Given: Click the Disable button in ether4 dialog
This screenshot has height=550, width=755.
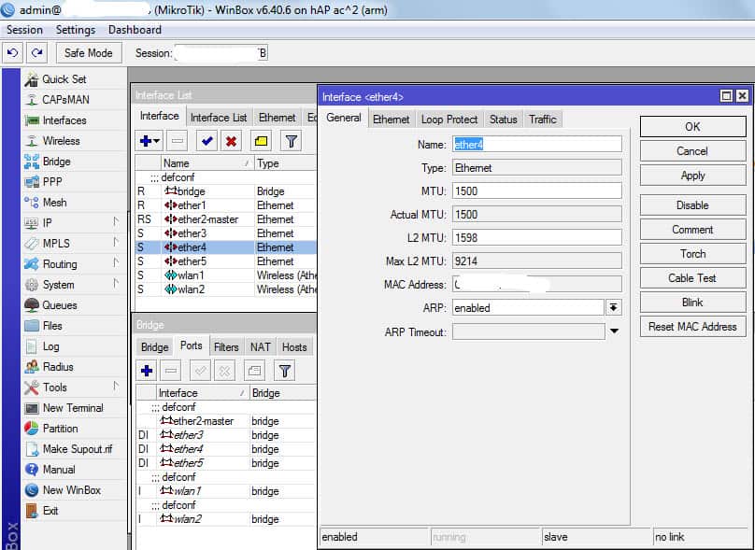Looking at the screenshot, I should [693, 205].
